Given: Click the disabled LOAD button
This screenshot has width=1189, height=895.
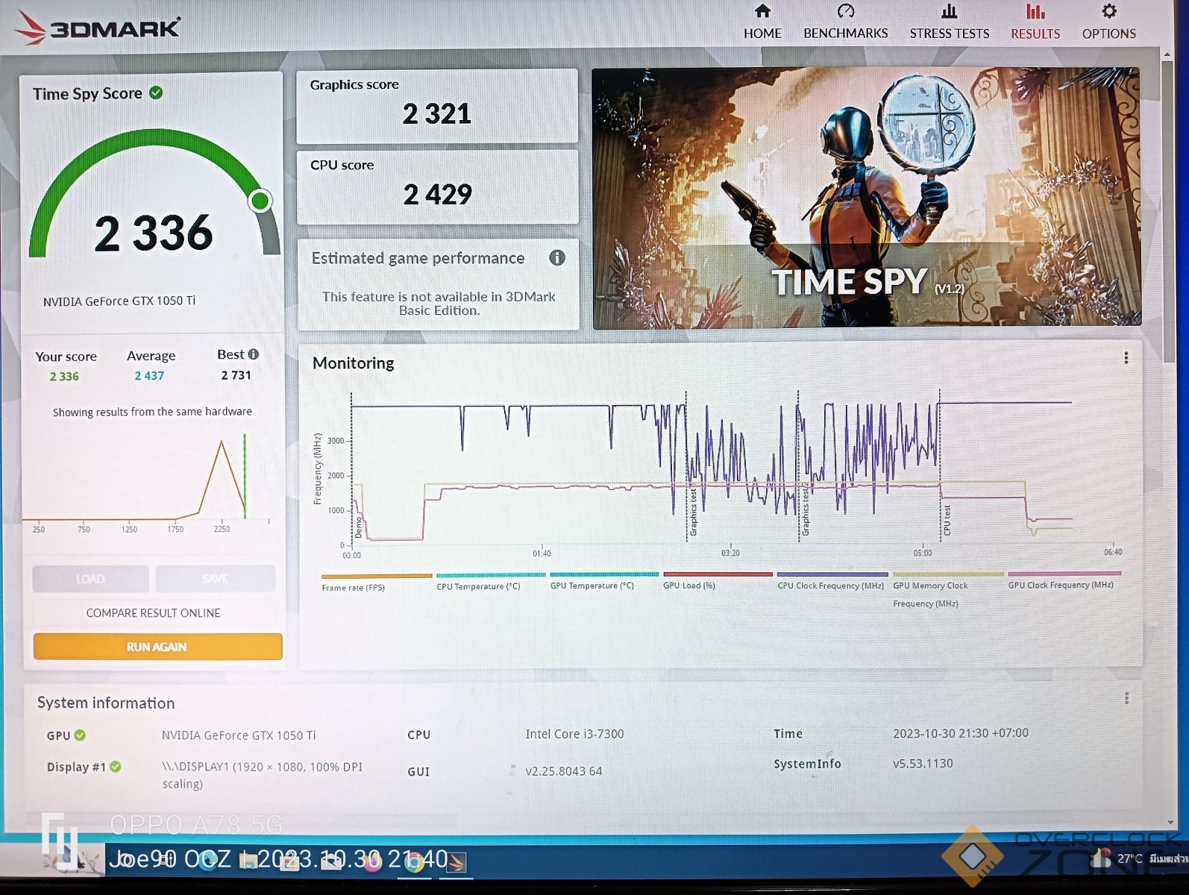Looking at the screenshot, I should (x=90, y=579).
